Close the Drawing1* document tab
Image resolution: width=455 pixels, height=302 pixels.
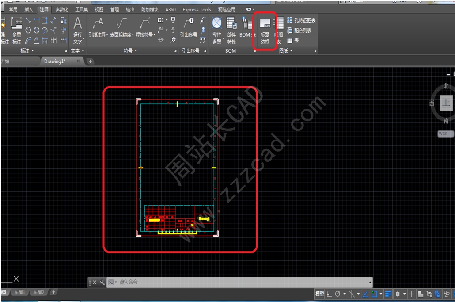click(x=78, y=61)
